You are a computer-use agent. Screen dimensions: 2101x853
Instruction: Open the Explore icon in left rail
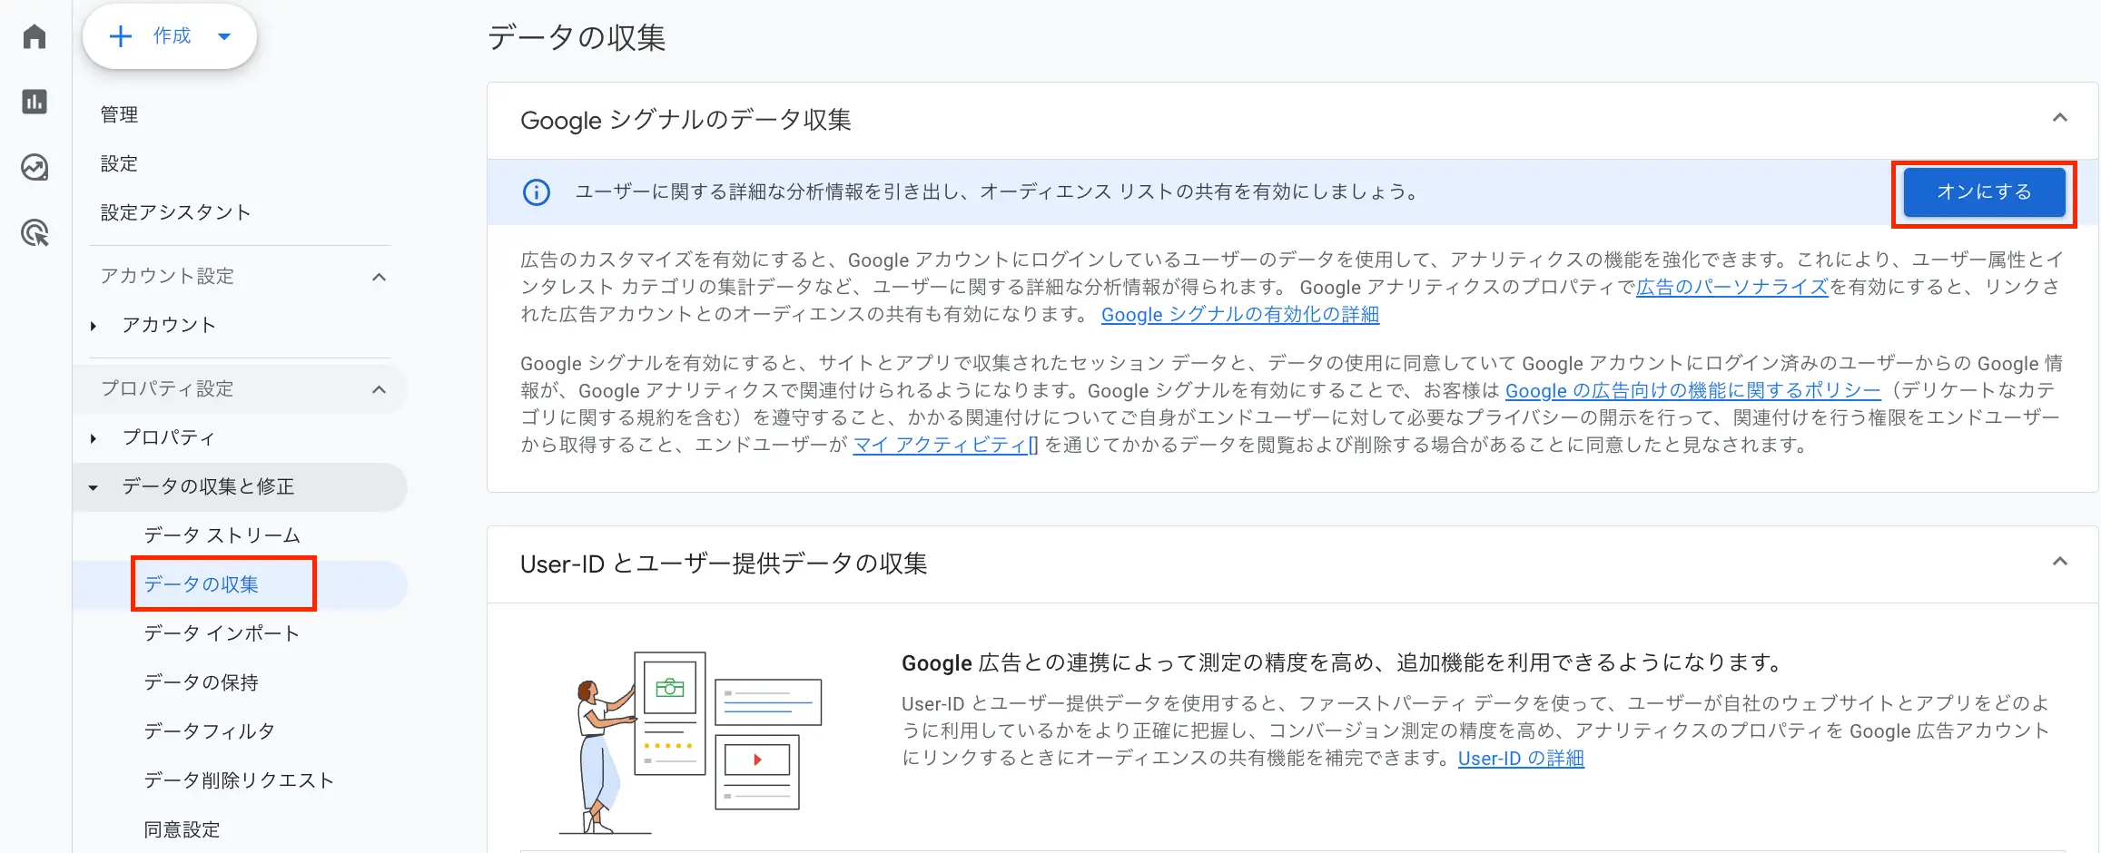point(35,168)
